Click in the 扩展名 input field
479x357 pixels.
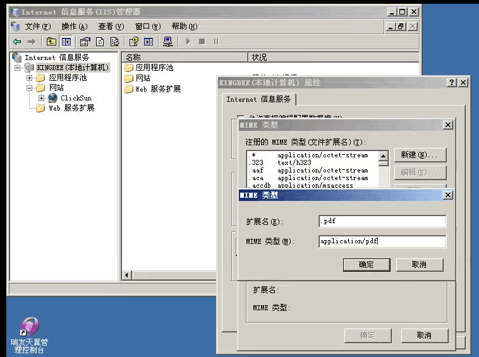[382, 221]
